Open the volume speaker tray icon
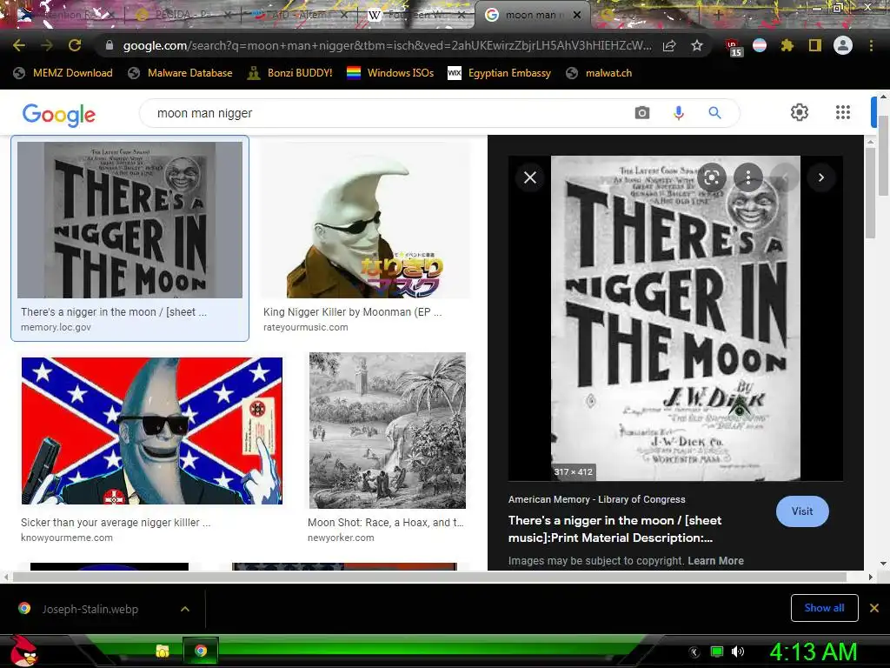The image size is (890, 668). pos(737,651)
